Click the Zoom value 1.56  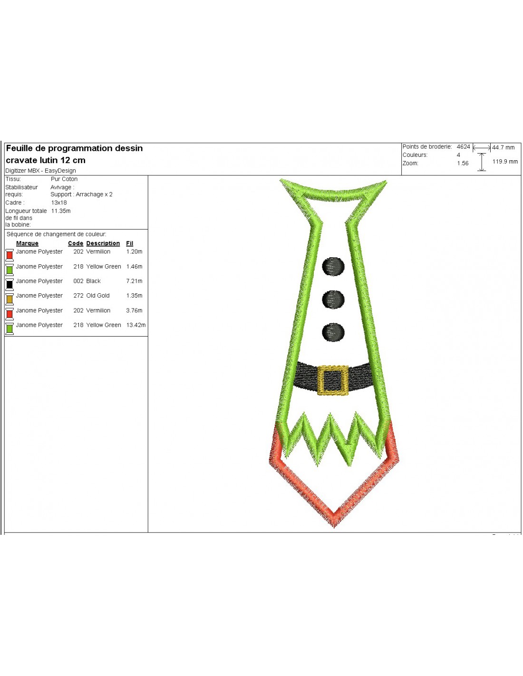463,164
